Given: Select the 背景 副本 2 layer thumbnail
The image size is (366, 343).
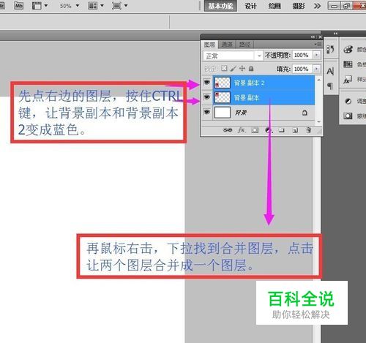Looking at the screenshot, I should point(223,83).
